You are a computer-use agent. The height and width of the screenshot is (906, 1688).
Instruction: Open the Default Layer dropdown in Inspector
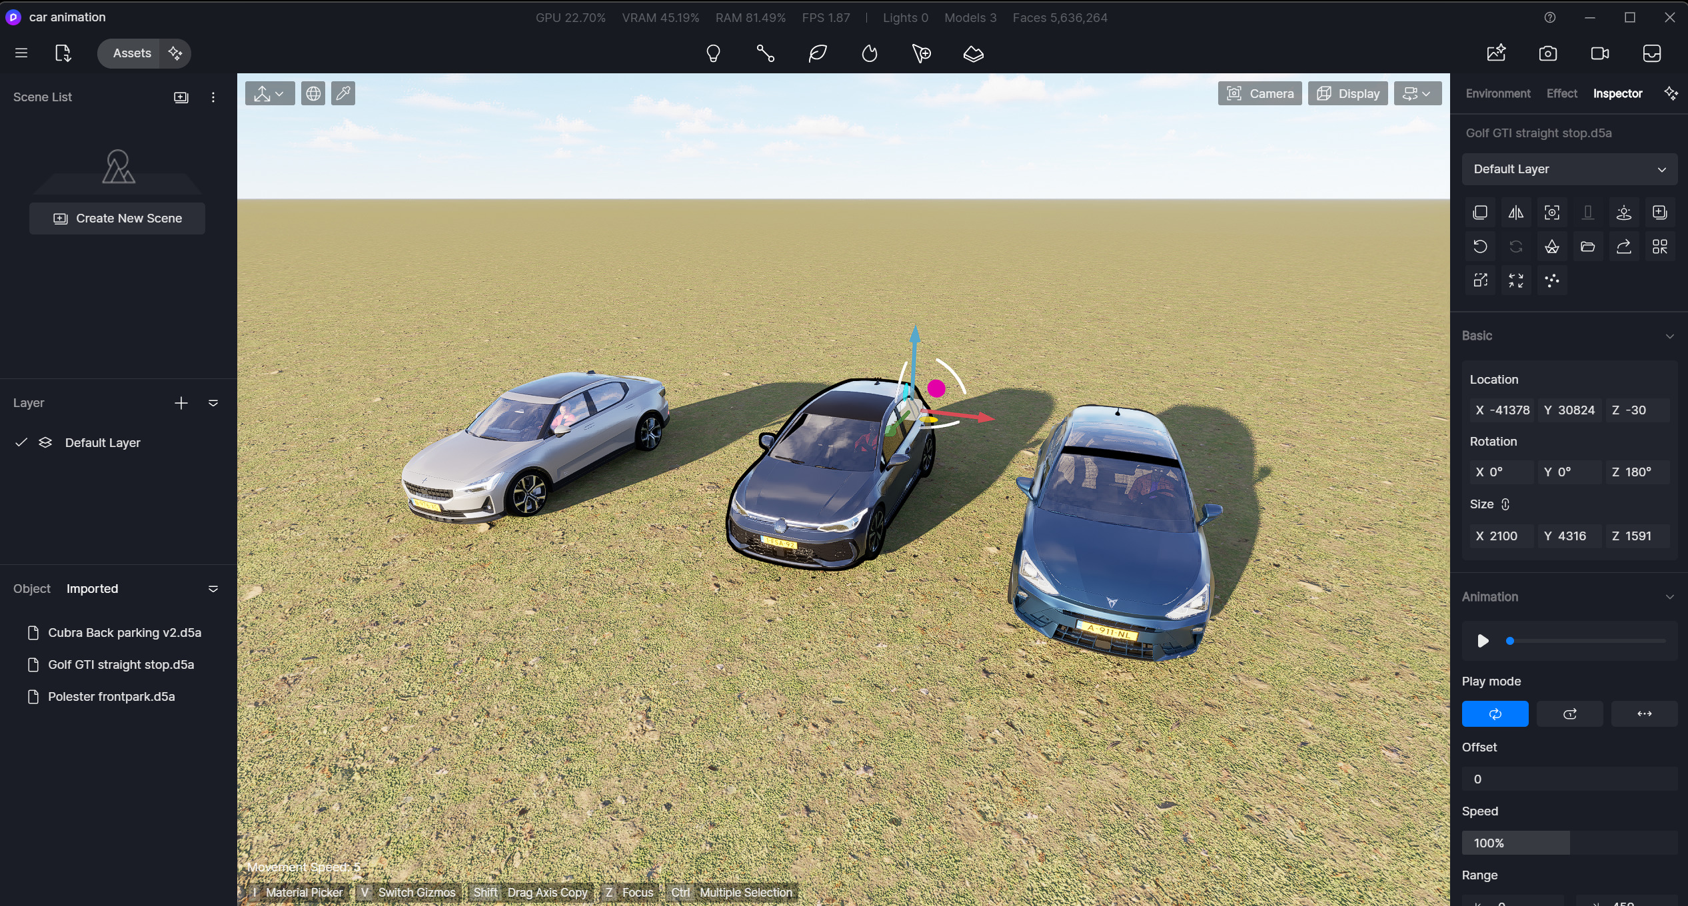pos(1569,169)
